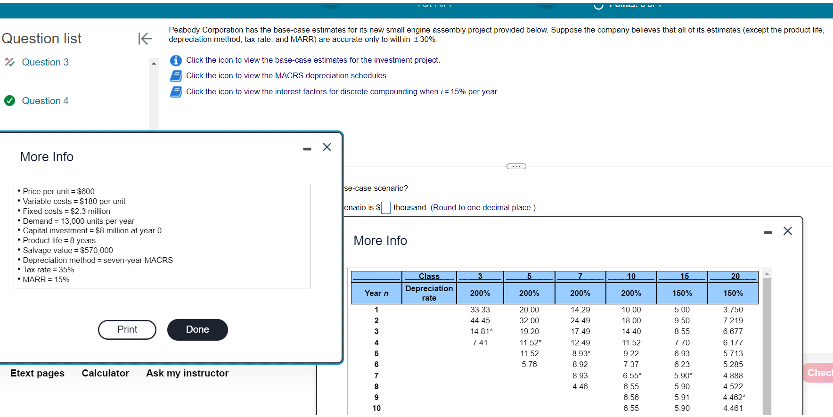Viewport: 833px width, 417px height.
Task: Click the 24.49 cell in the table
Action: [580, 321]
